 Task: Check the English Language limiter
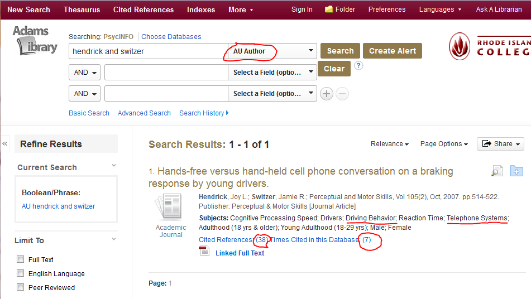21,273
